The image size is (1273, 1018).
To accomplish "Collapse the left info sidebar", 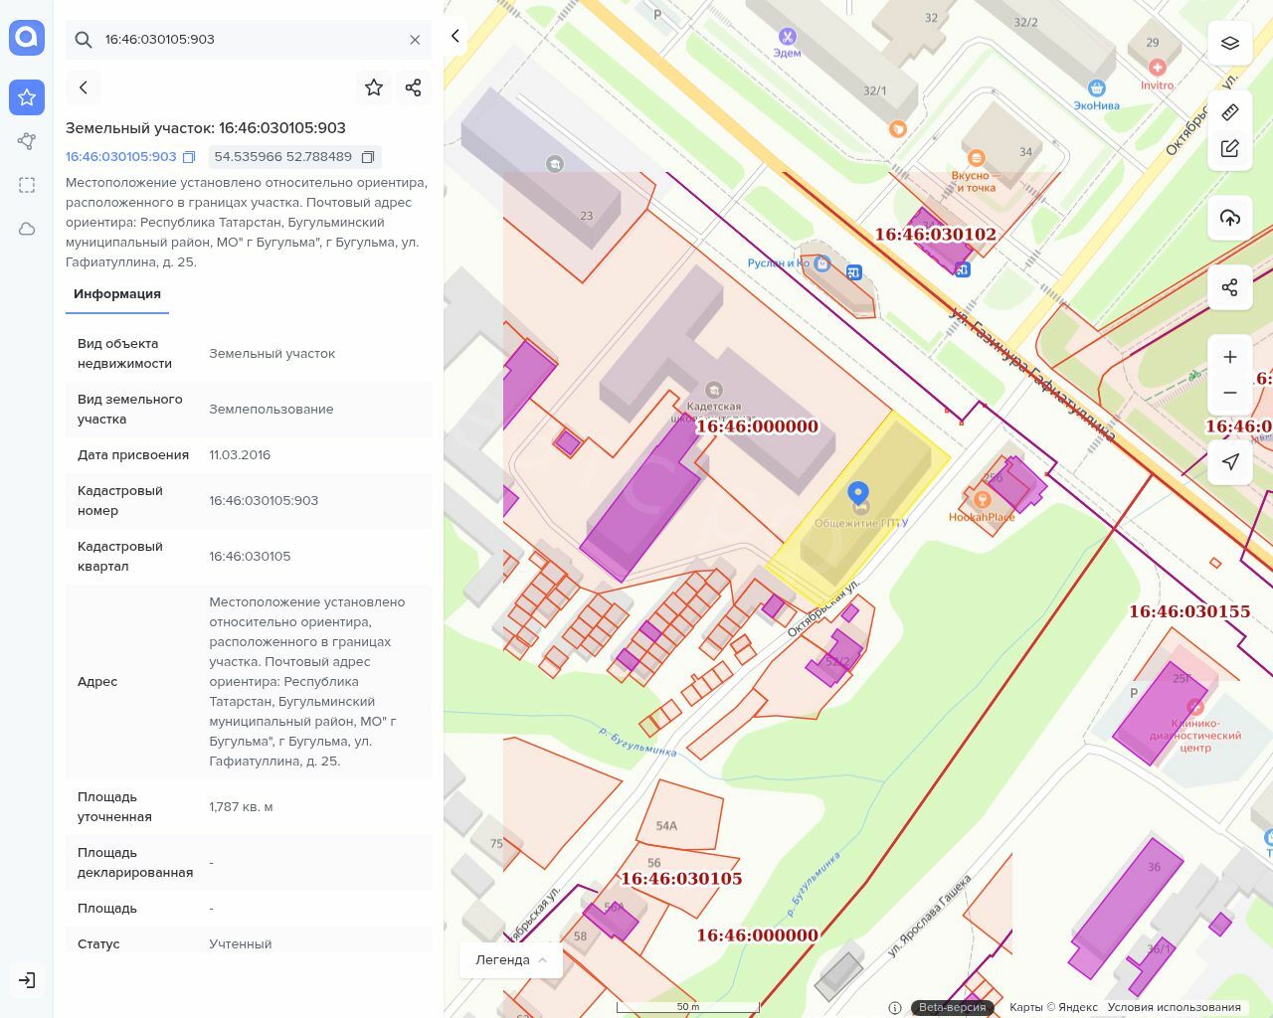I will [455, 36].
